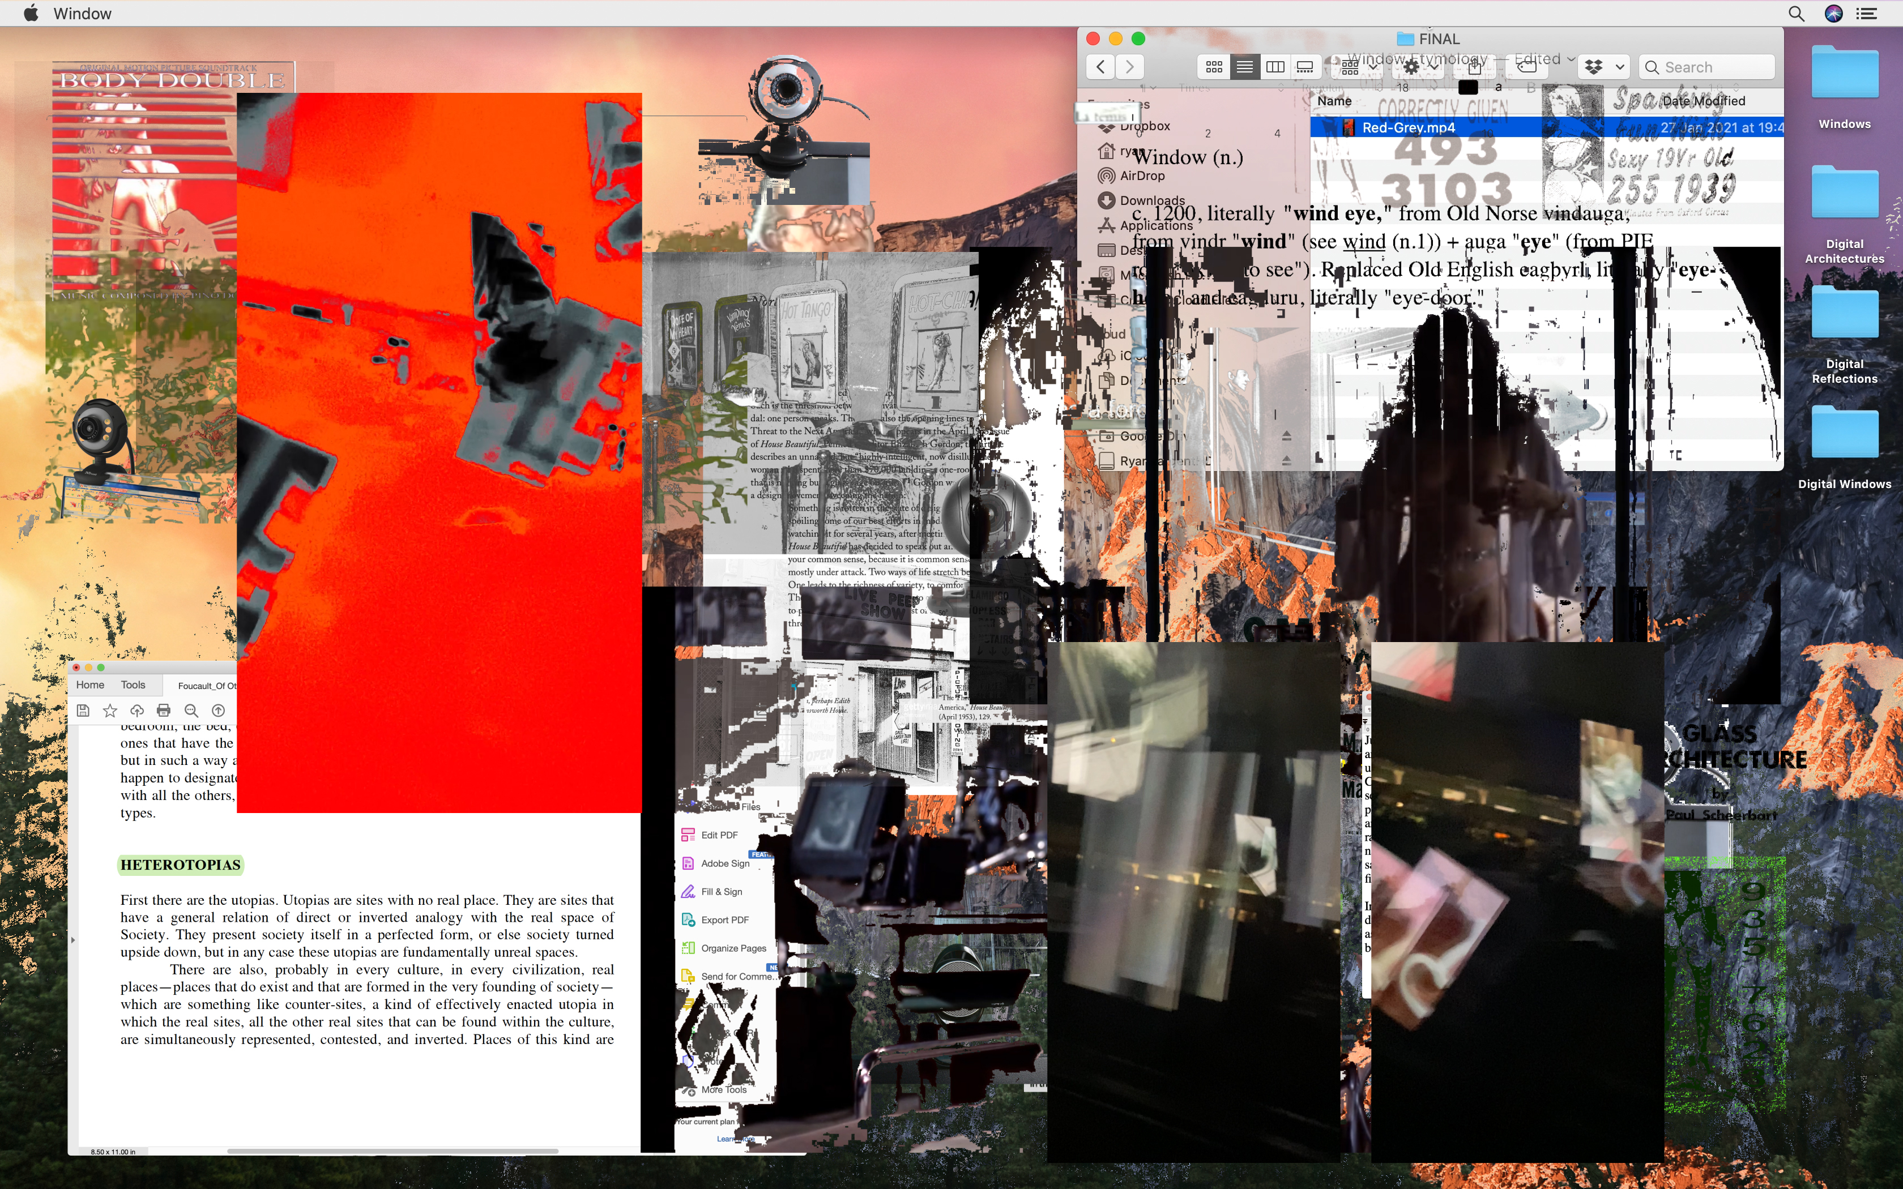
Task: Click the Print icon in Acrobat toolbar
Action: (x=164, y=710)
